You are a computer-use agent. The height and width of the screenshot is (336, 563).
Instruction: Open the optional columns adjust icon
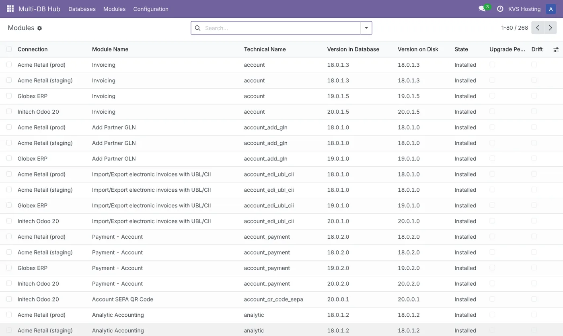(x=556, y=49)
